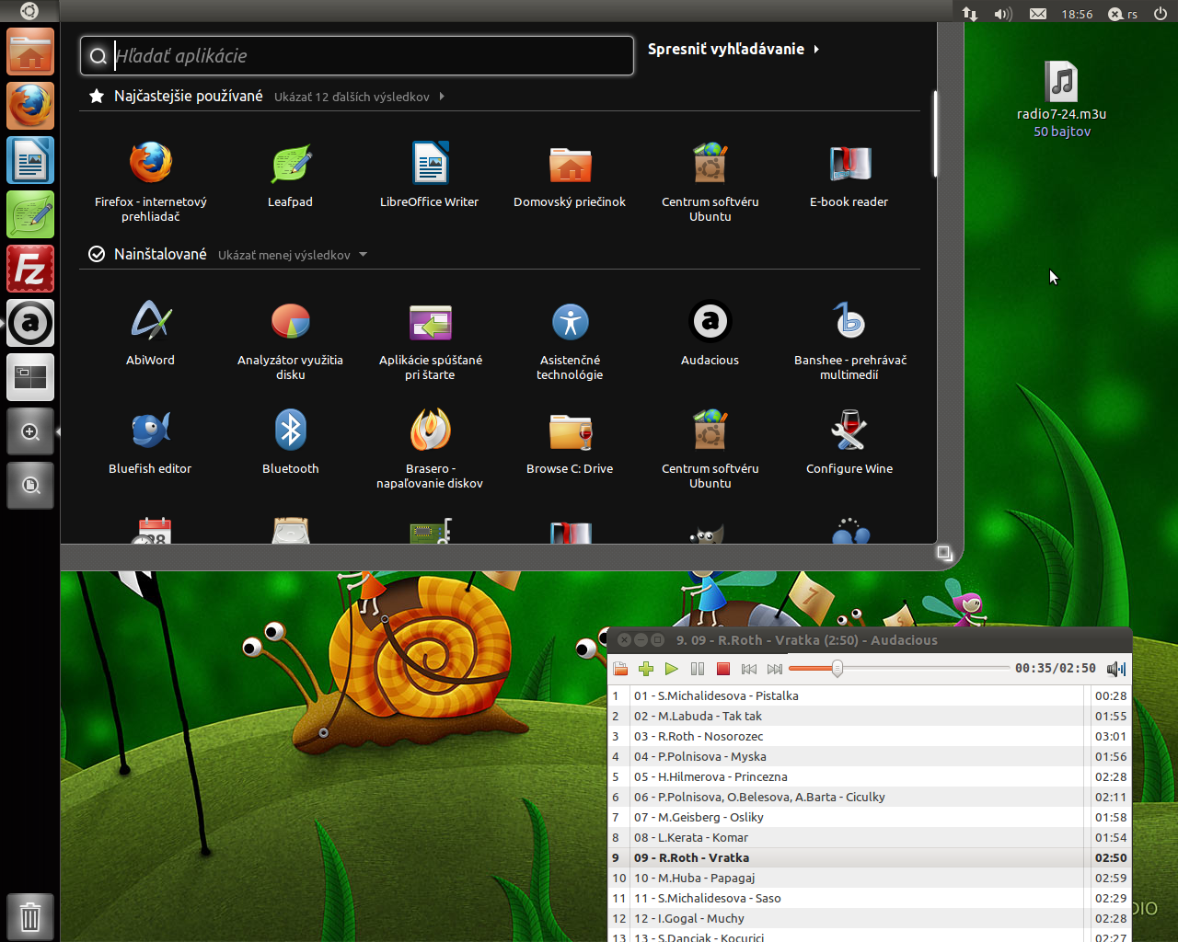Select track 12 - I.Gogal - Muchy
Image resolution: width=1178 pixels, height=942 pixels.
[x=870, y=918]
